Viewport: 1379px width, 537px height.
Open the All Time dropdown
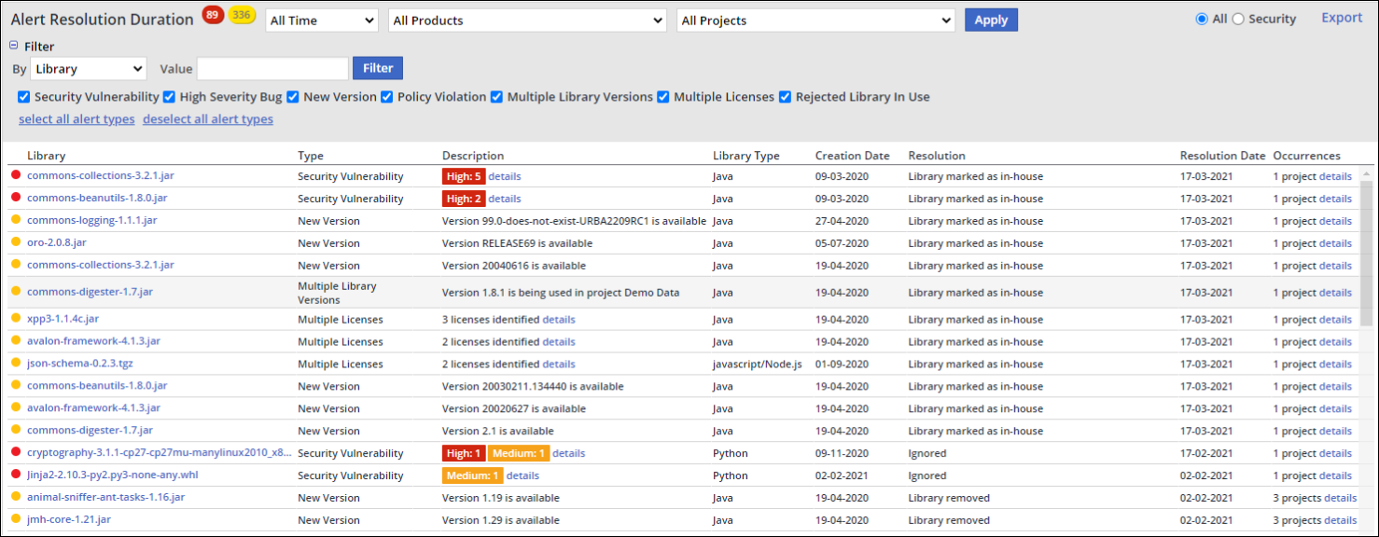322,21
